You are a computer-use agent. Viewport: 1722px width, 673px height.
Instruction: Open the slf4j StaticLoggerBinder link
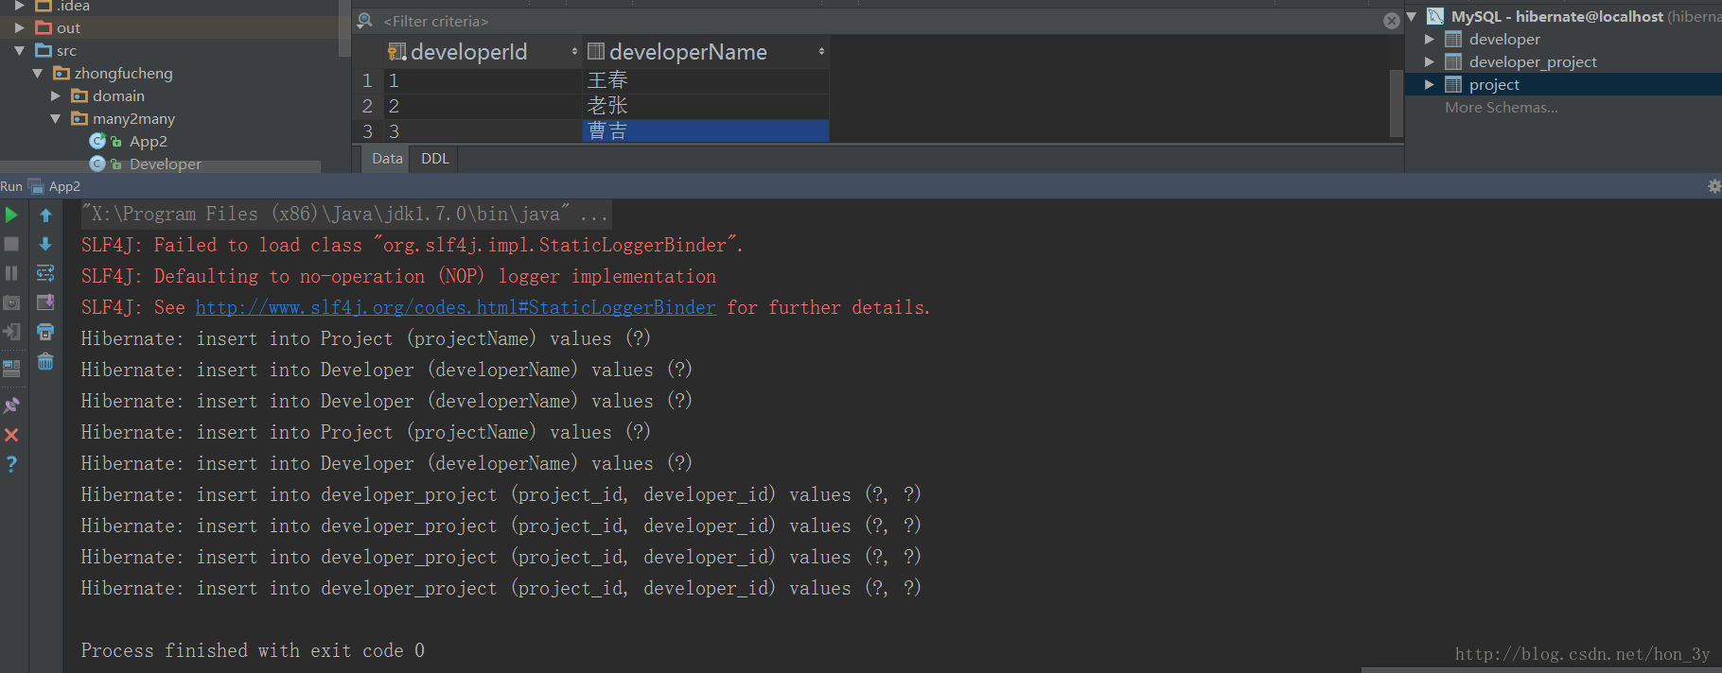(x=456, y=307)
